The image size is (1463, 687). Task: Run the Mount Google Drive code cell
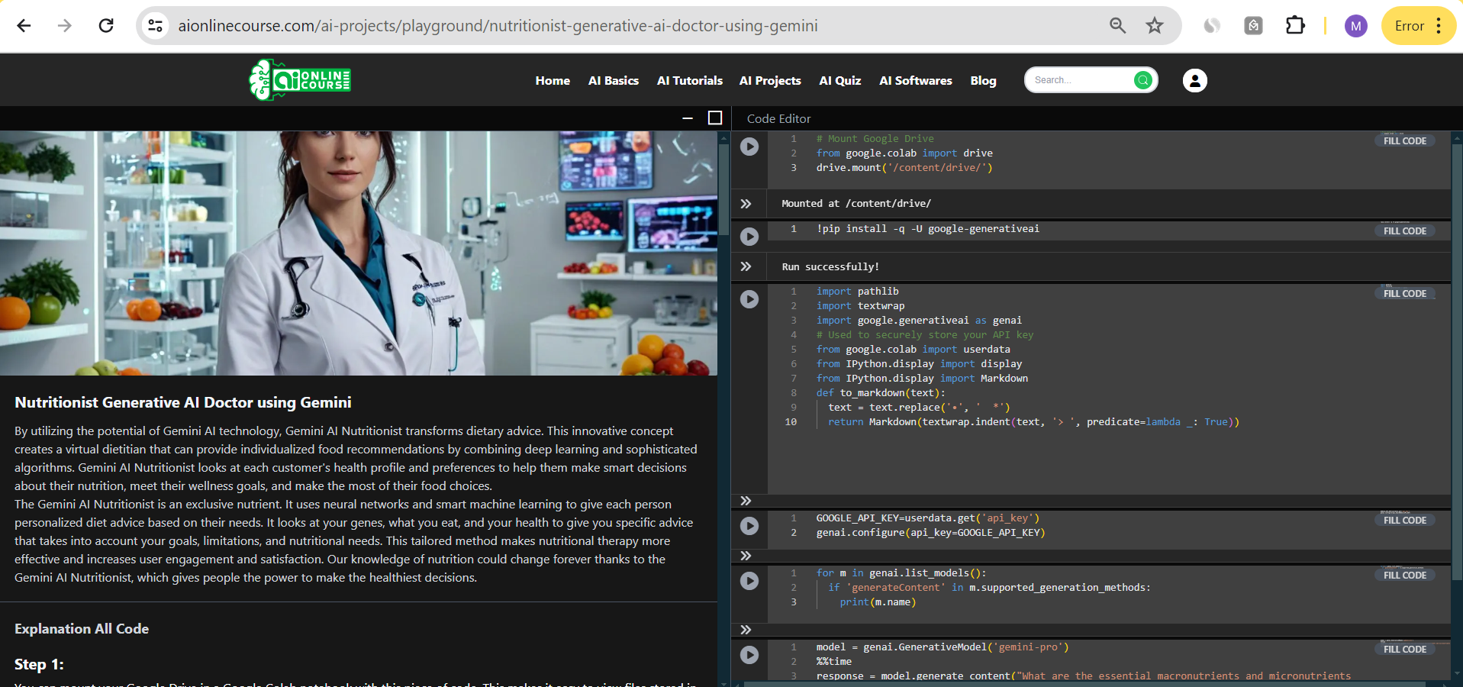pyautogui.click(x=749, y=147)
